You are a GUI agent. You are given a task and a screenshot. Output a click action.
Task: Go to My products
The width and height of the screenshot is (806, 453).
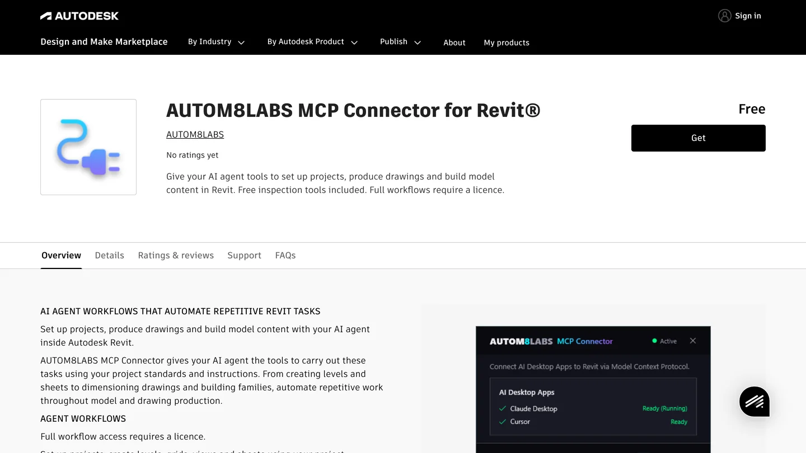point(507,43)
